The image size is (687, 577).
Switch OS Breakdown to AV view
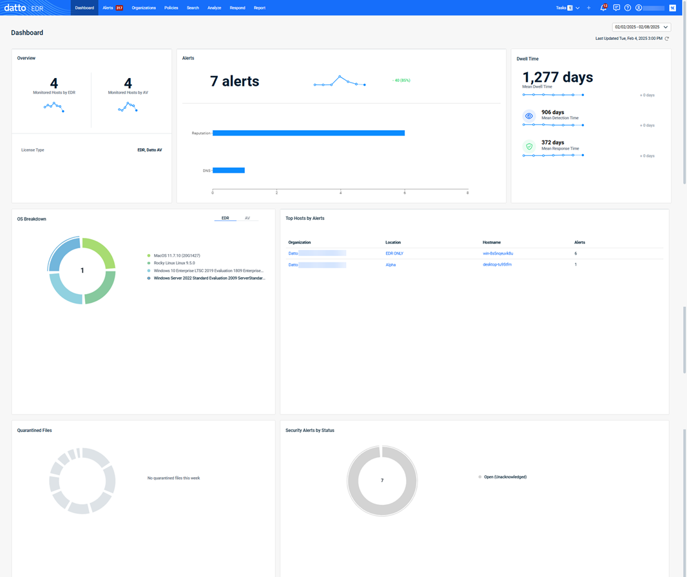tap(247, 219)
